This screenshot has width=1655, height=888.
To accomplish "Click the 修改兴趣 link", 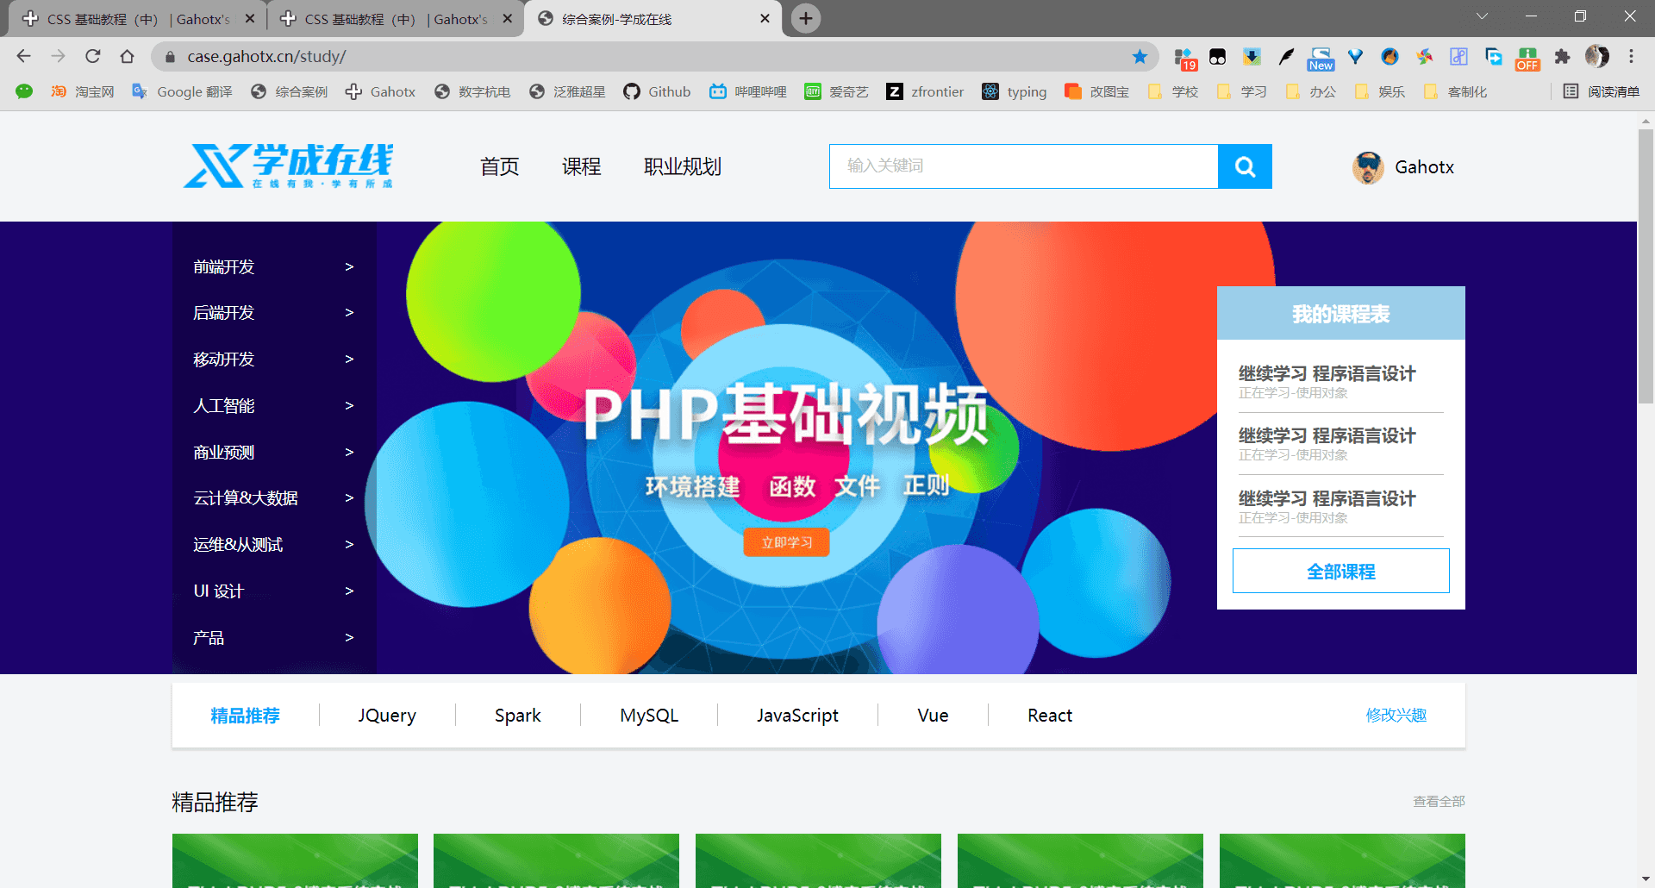I will point(1396,716).
